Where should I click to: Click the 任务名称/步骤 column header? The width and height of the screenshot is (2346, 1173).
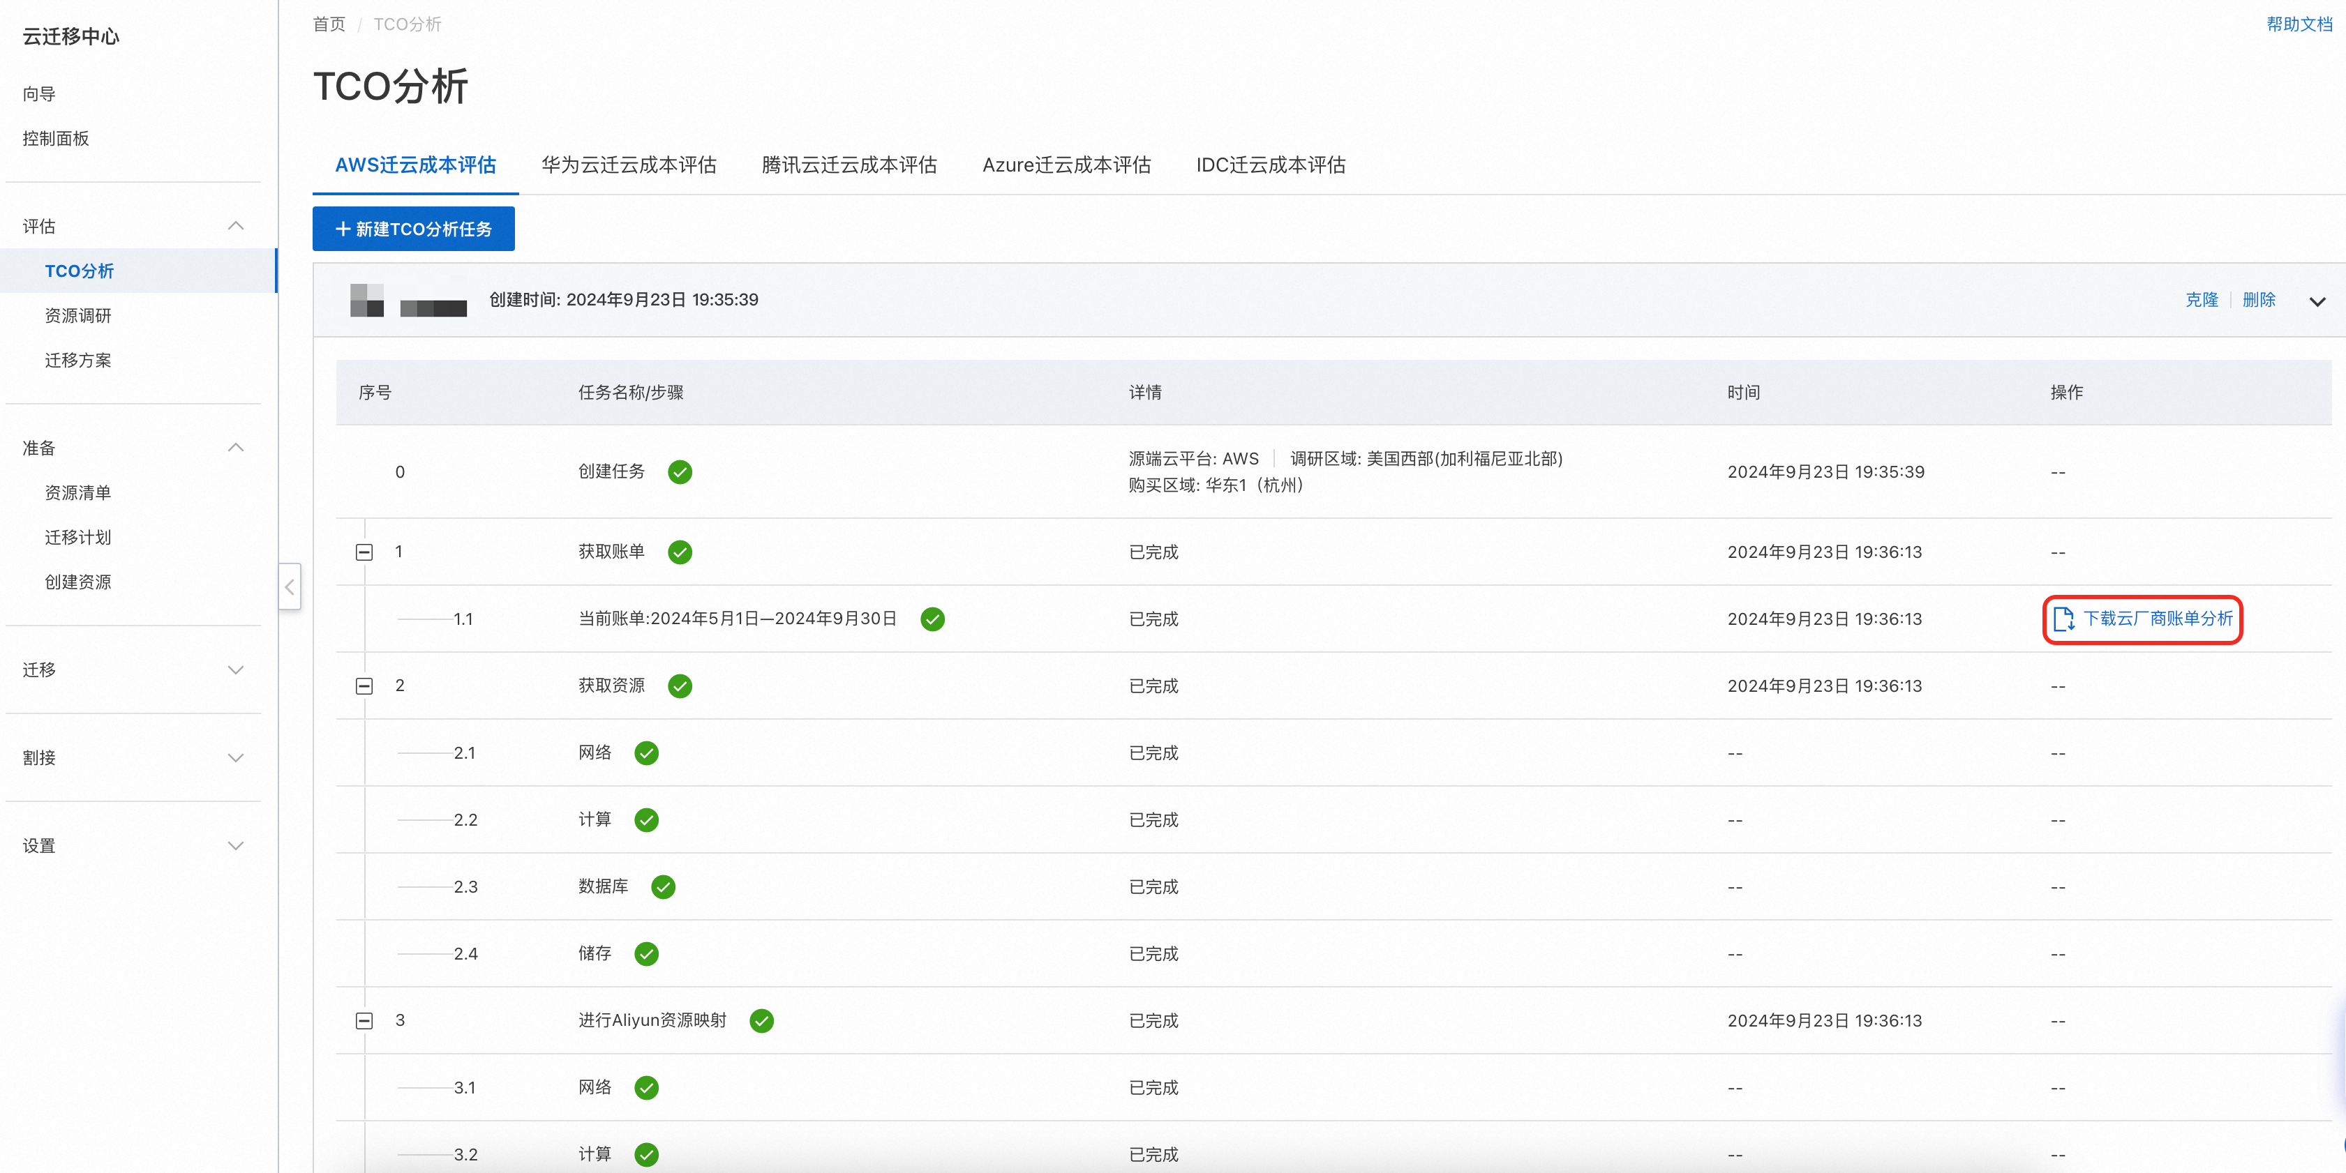tap(630, 393)
